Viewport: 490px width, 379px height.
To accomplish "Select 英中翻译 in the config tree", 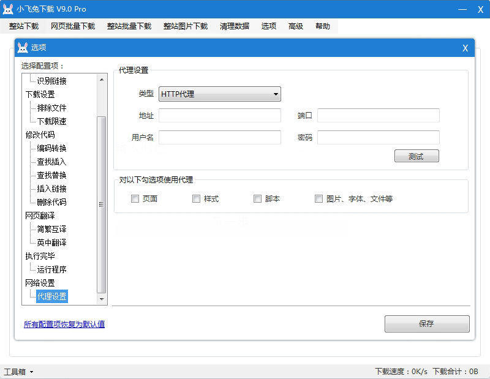I will pyautogui.click(x=51, y=242).
